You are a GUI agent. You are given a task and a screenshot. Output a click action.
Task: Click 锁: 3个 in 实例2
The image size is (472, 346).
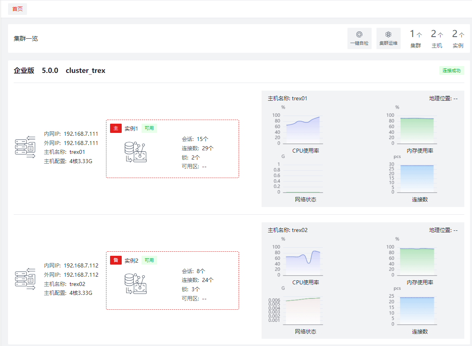click(191, 290)
